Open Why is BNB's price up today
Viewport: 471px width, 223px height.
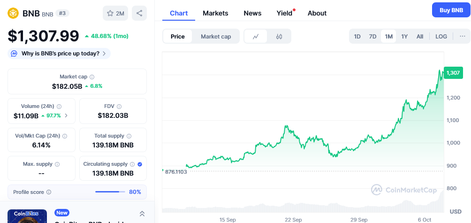point(60,54)
